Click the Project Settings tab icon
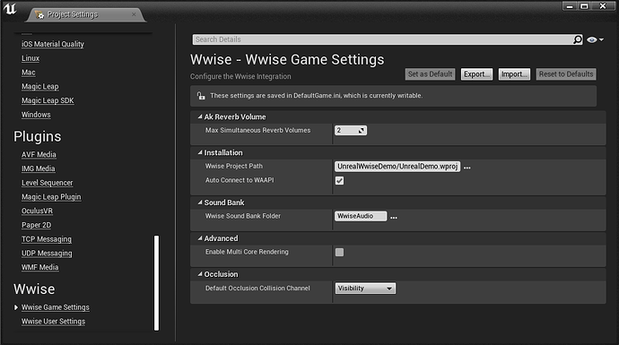 (39, 15)
